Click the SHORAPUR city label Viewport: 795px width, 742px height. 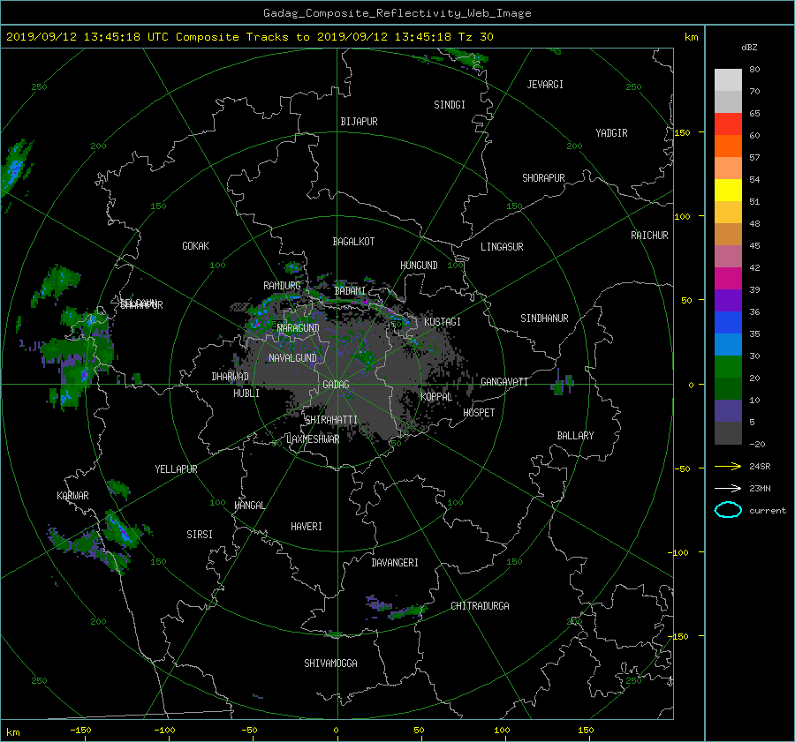pyautogui.click(x=543, y=177)
